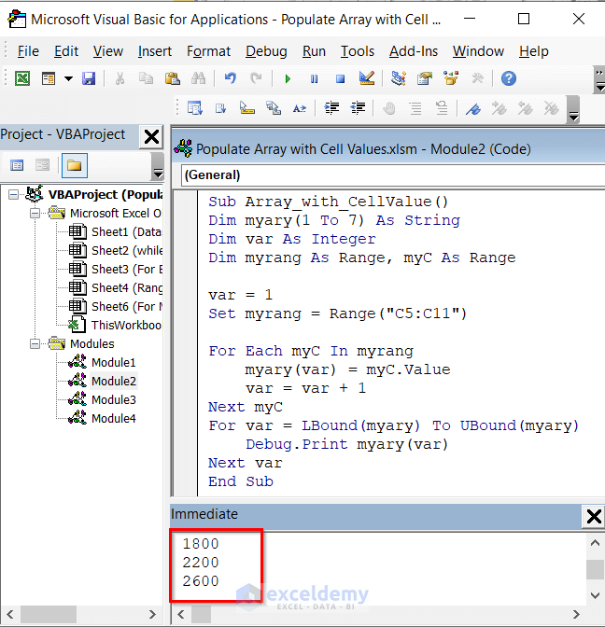The height and width of the screenshot is (627, 605).
Task: Click the Reset (stop) toolbar icon
Action: click(340, 79)
